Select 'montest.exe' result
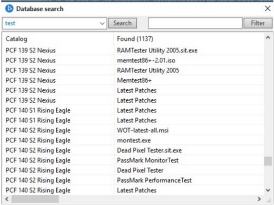 click(134, 140)
